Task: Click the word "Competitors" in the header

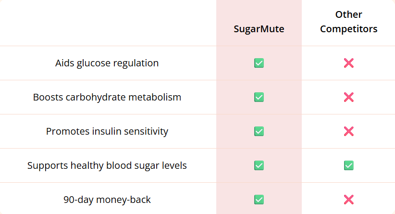Action: [x=348, y=29]
